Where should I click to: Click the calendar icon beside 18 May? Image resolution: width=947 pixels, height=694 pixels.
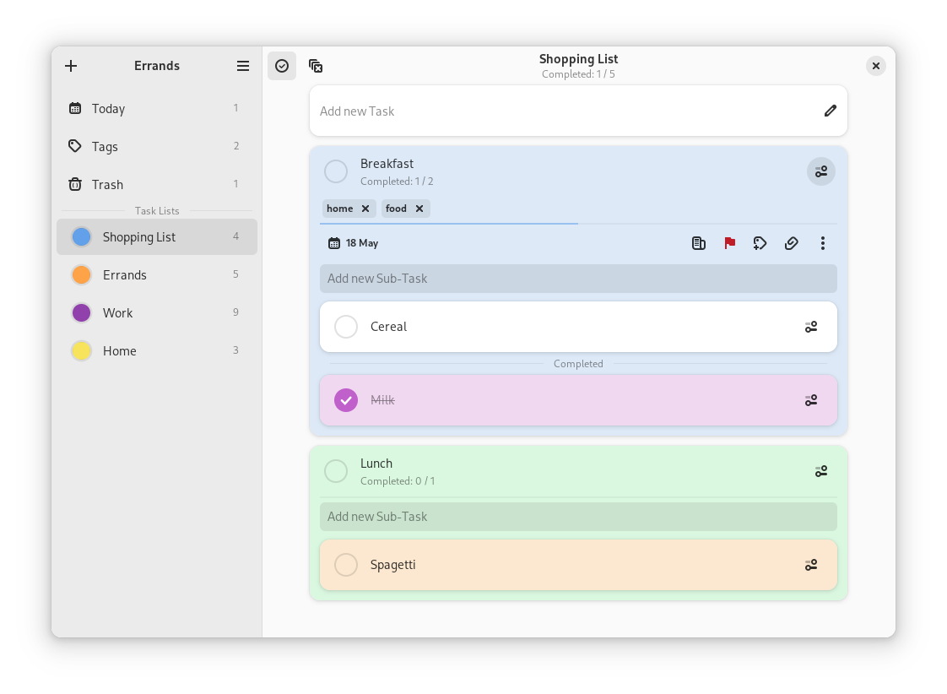click(x=334, y=243)
